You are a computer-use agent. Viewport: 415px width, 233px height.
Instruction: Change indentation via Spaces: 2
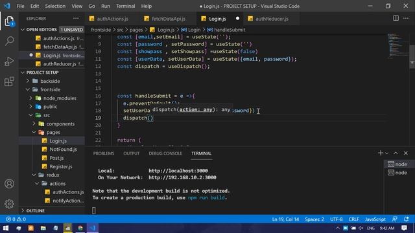click(314, 219)
